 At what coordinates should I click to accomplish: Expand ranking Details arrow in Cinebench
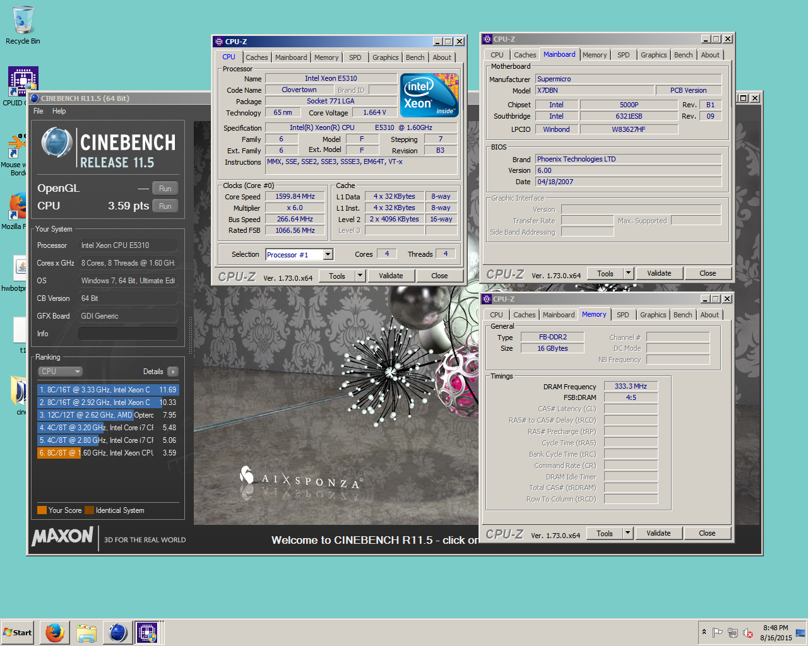(x=172, y=372)
